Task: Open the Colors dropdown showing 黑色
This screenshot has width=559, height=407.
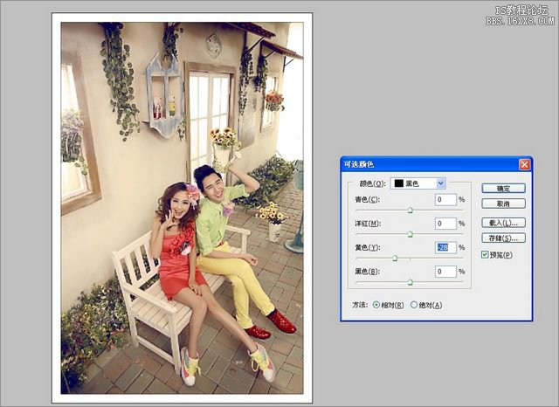Action: pyautogui.click(x=440, y=183)
